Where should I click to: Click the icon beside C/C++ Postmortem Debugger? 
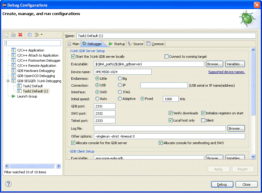(x=14, y=60)
